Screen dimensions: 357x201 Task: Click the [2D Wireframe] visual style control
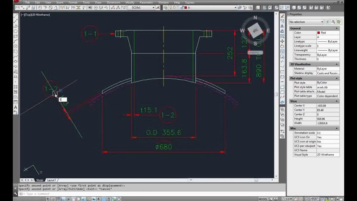pyautogui.click(x=41, y=15)
